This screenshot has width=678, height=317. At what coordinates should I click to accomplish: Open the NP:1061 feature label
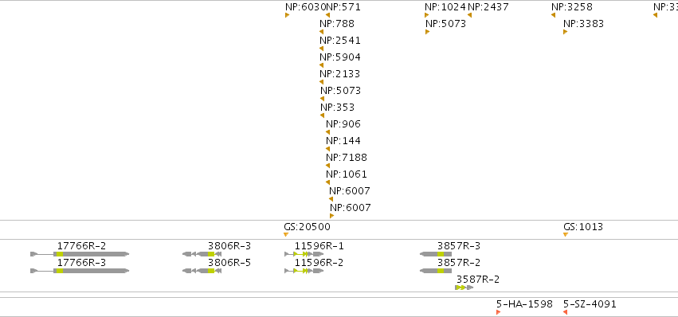pos(347,174)
